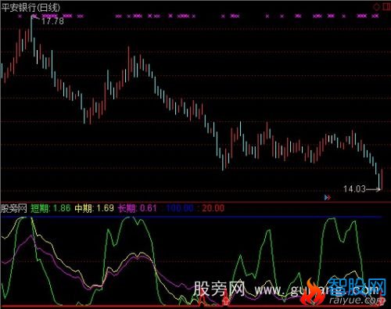
Task: Click the yellow 中期: 1.69 indicator value
Action: coord(95,208)
